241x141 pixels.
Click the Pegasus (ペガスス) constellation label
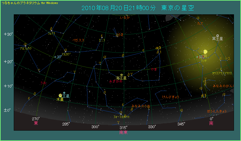pos(78,40)
